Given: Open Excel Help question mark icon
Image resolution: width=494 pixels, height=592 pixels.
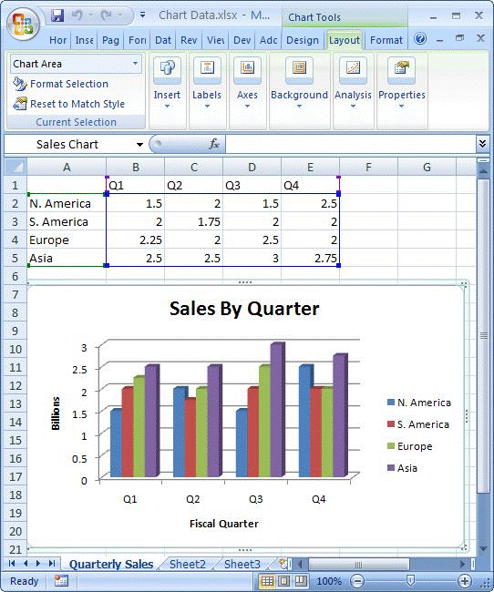Looking at the screenshot, I should 420,38.
